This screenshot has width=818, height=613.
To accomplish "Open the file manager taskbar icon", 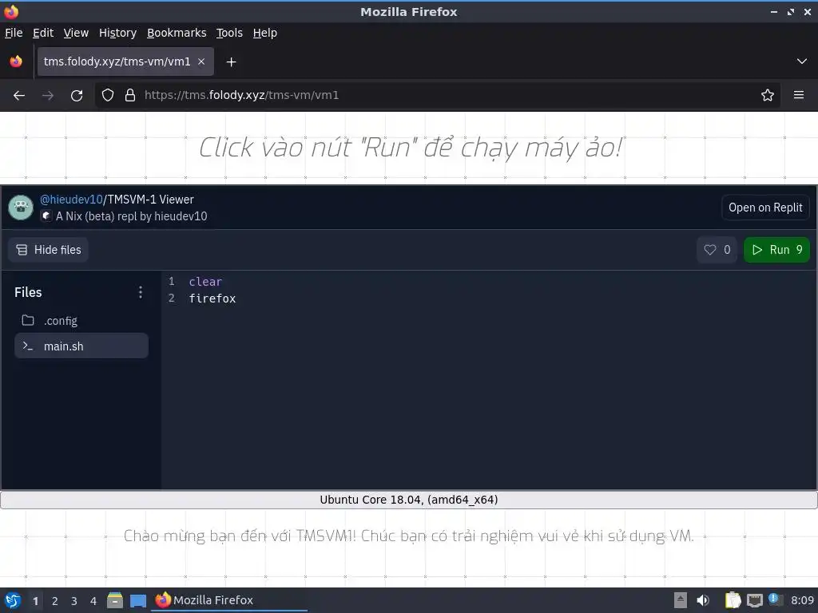I will point(115,600).
